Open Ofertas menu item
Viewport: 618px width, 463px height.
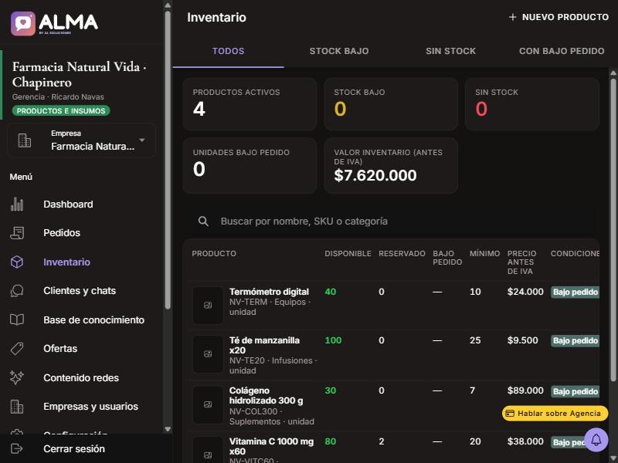tap(81, 349)
